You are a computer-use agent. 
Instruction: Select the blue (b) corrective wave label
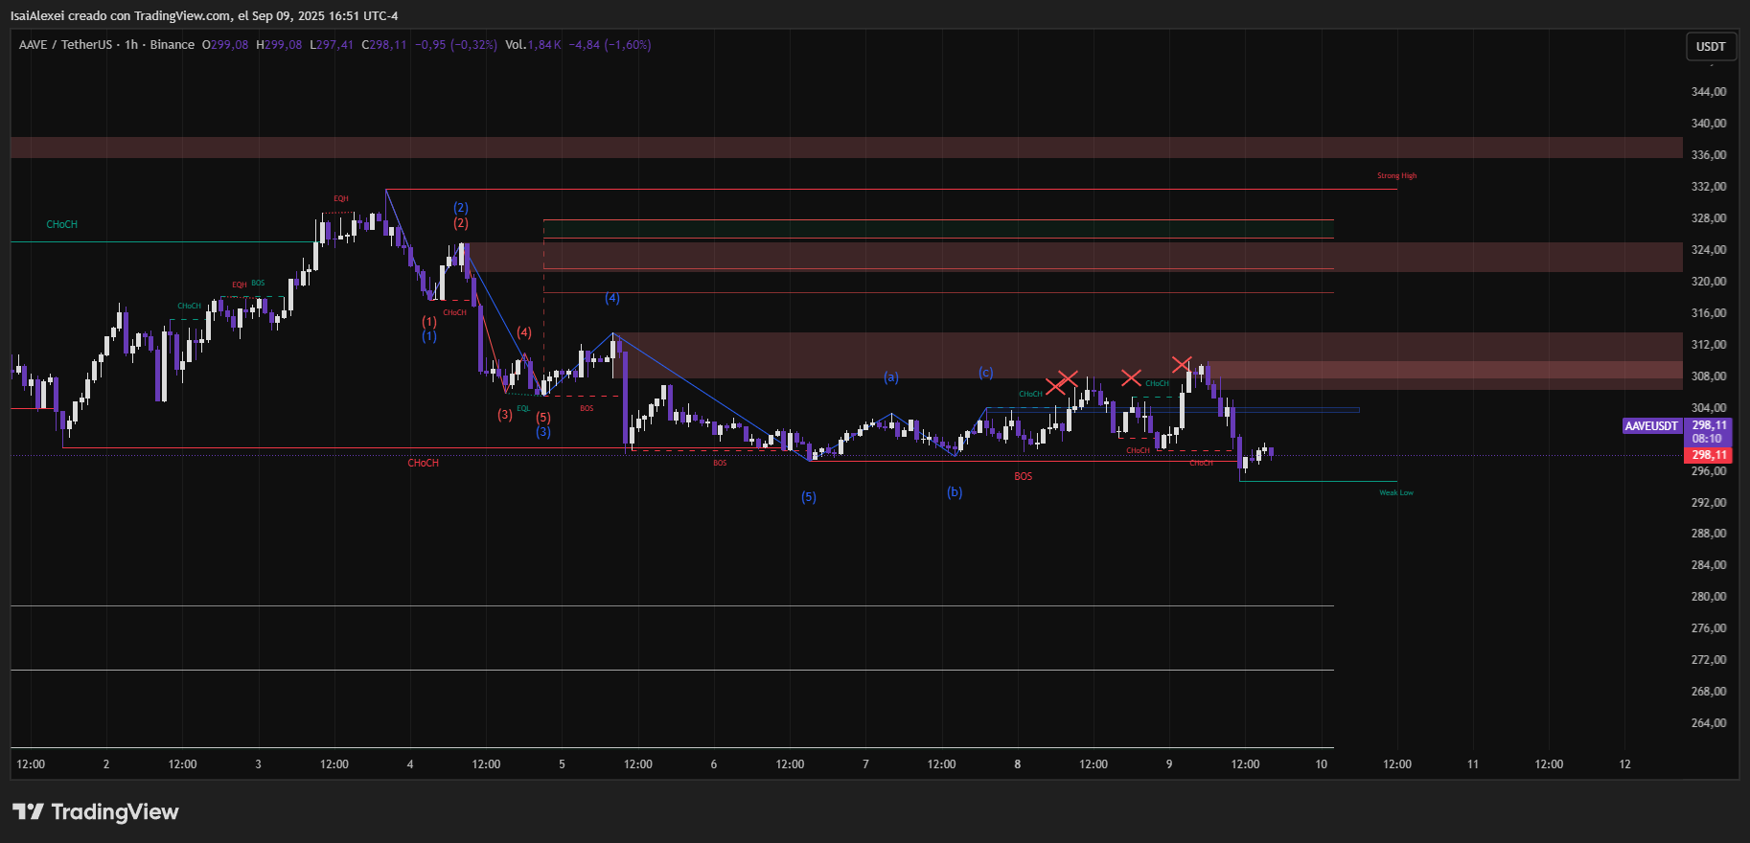[955, 492]
